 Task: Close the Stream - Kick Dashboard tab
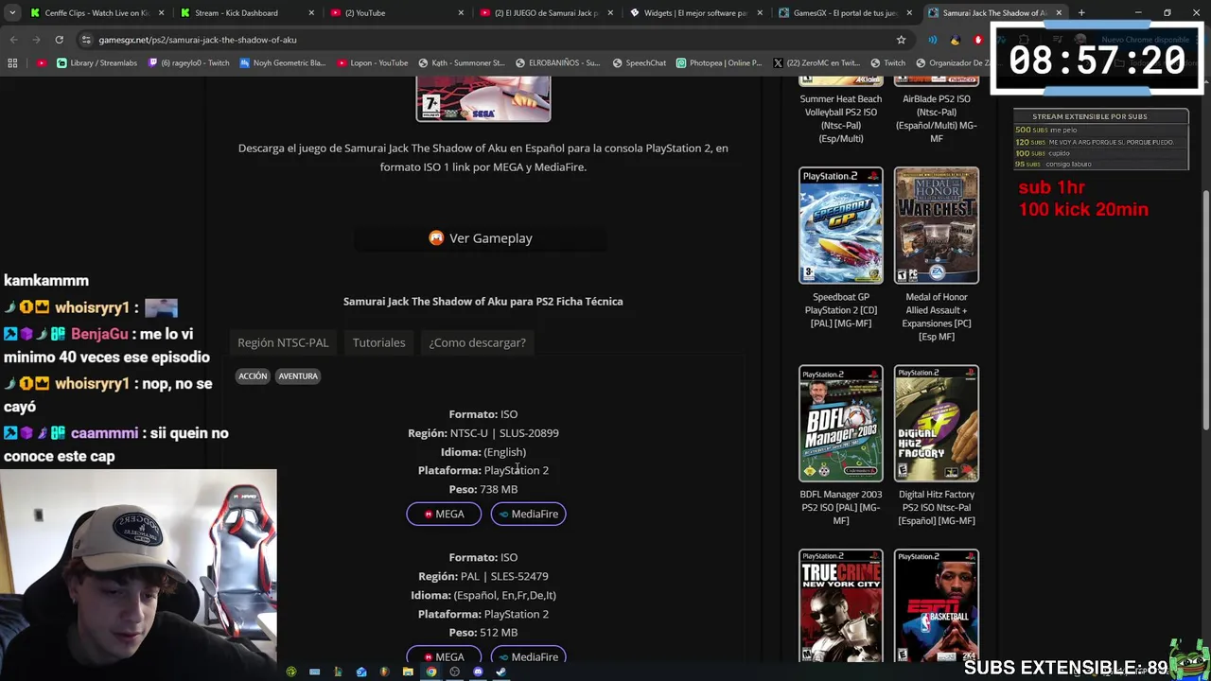point(311,12)
